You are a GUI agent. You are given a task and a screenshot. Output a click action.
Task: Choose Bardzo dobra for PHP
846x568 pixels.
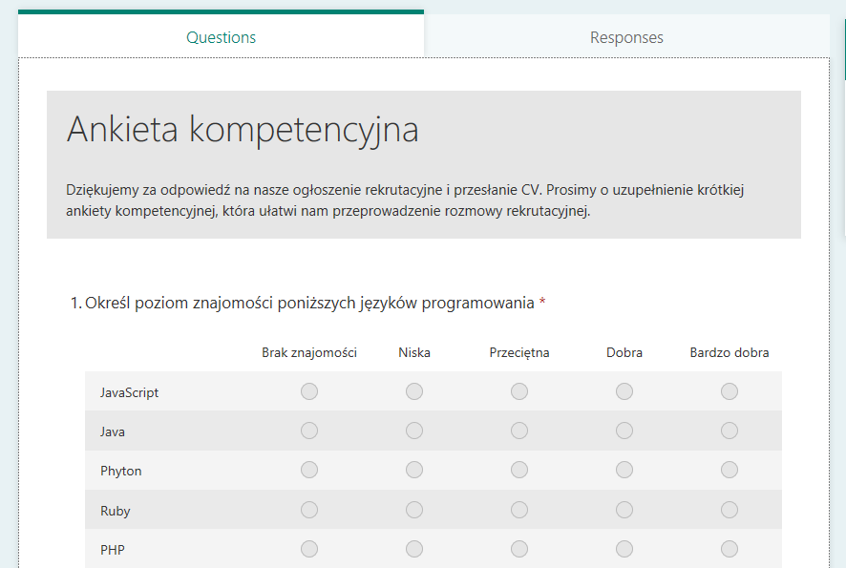click(730, 549)
